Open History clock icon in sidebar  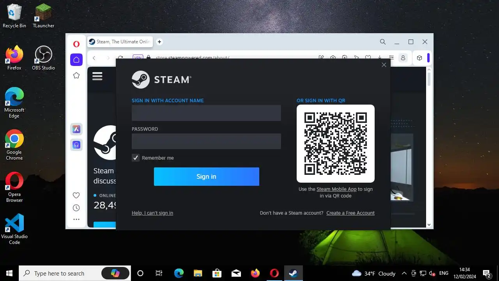pos(76,208)
